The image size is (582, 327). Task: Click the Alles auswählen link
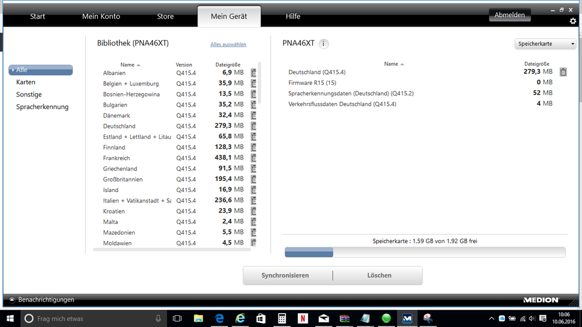click(228, 44)
